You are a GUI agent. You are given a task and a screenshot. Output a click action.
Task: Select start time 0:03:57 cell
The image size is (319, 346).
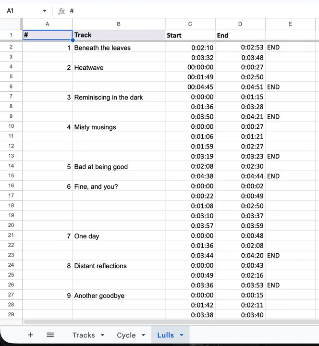click(190, 226)
